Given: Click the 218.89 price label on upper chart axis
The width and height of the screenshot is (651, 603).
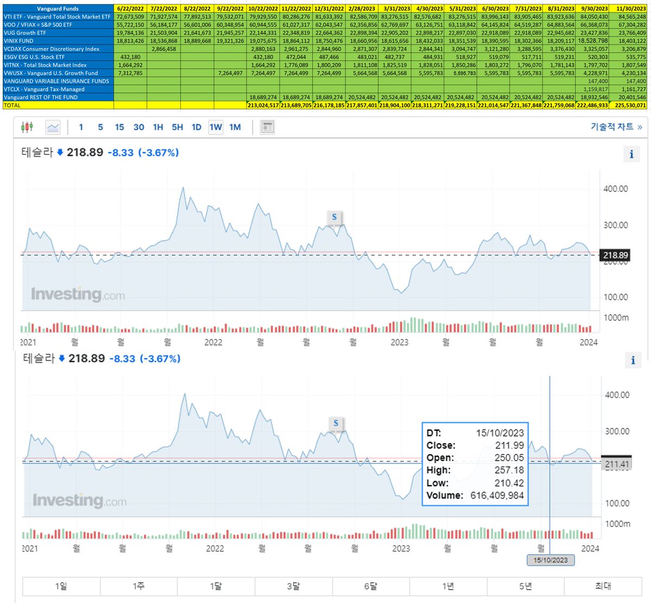Looking at the screenshot, I should click(615, 255).
